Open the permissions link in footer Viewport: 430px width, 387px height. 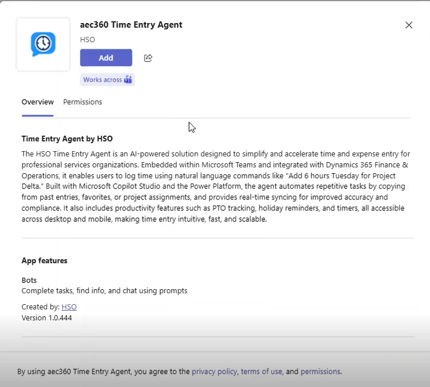[320, 371]
